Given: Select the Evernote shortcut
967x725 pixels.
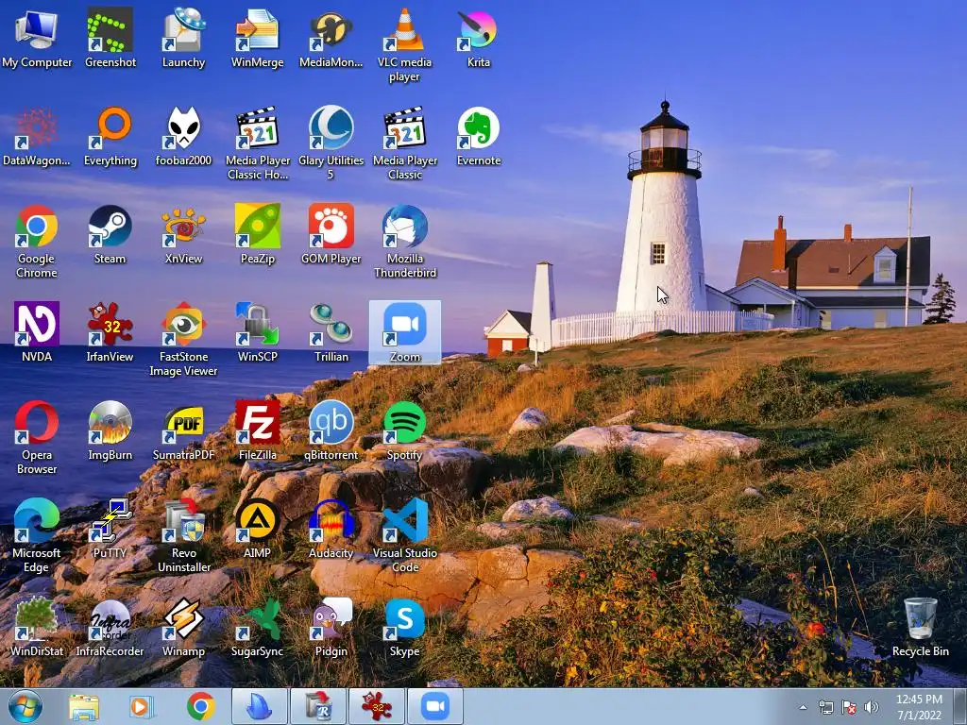Looking at the screenshot, I should point(478,136).
